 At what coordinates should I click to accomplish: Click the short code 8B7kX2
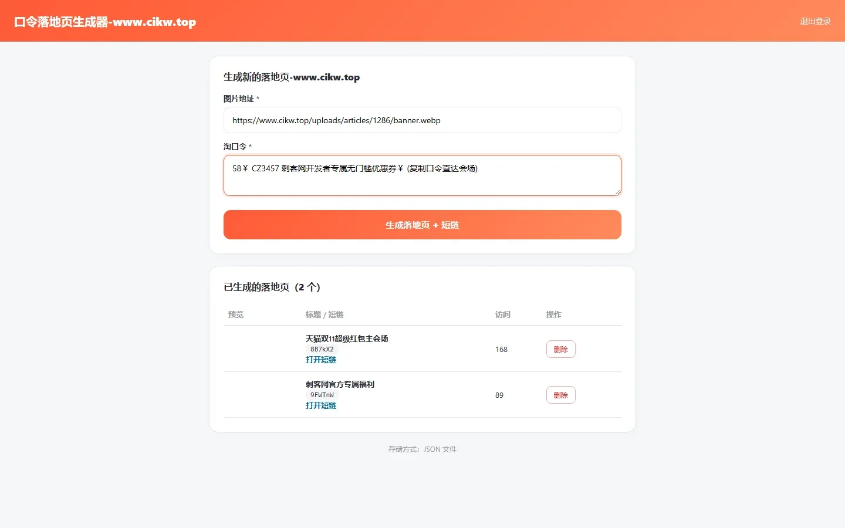click(x=322, y=349)
